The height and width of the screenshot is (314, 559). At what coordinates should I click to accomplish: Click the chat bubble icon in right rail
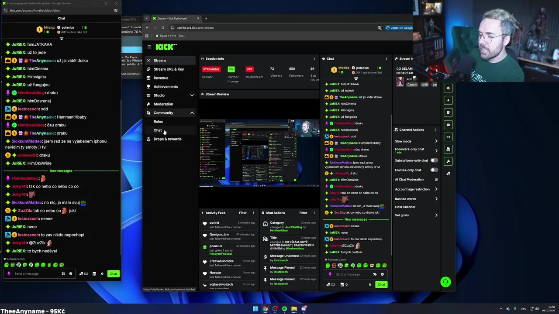448,125
